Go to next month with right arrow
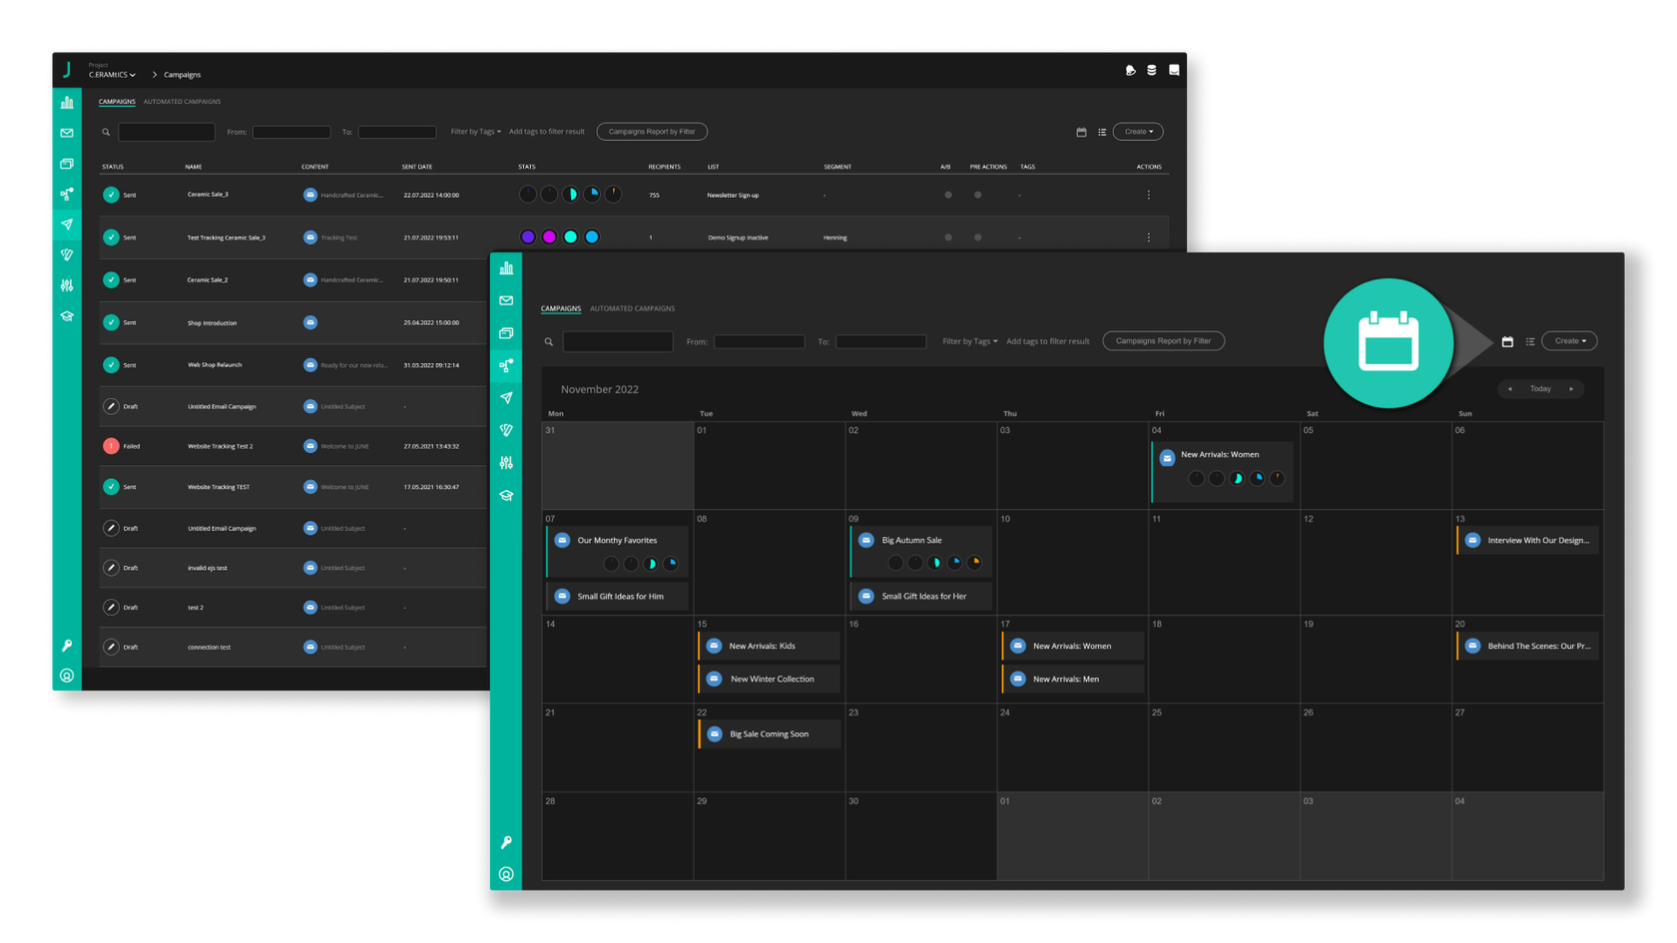Screen dimensions: 1677x943 tap(1571, 389)
